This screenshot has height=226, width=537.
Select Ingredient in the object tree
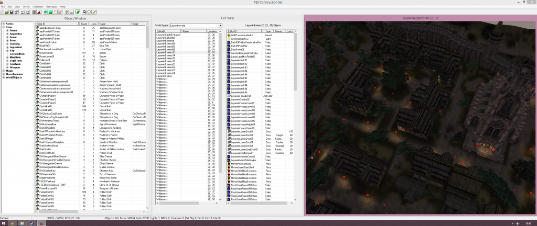[x=16, y=47]
